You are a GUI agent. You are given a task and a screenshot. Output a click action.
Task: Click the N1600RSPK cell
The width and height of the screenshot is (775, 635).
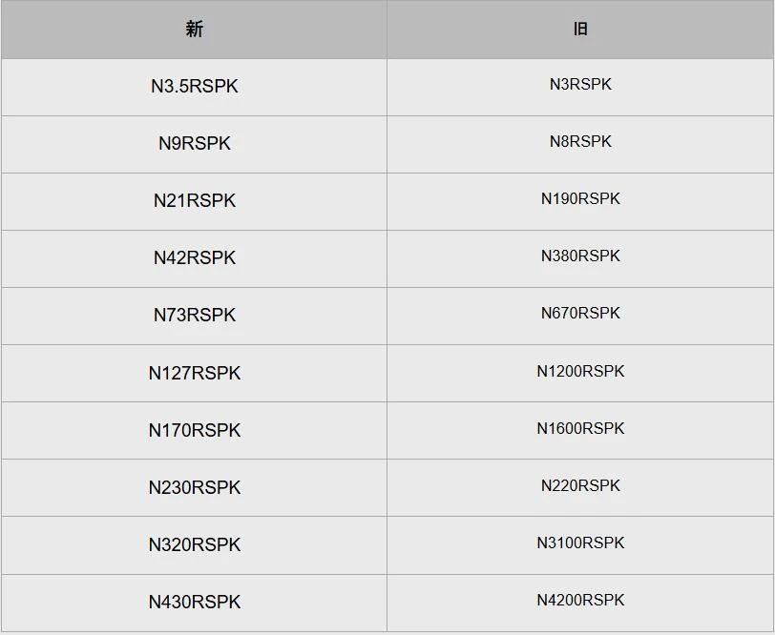[x=580, y=428]
